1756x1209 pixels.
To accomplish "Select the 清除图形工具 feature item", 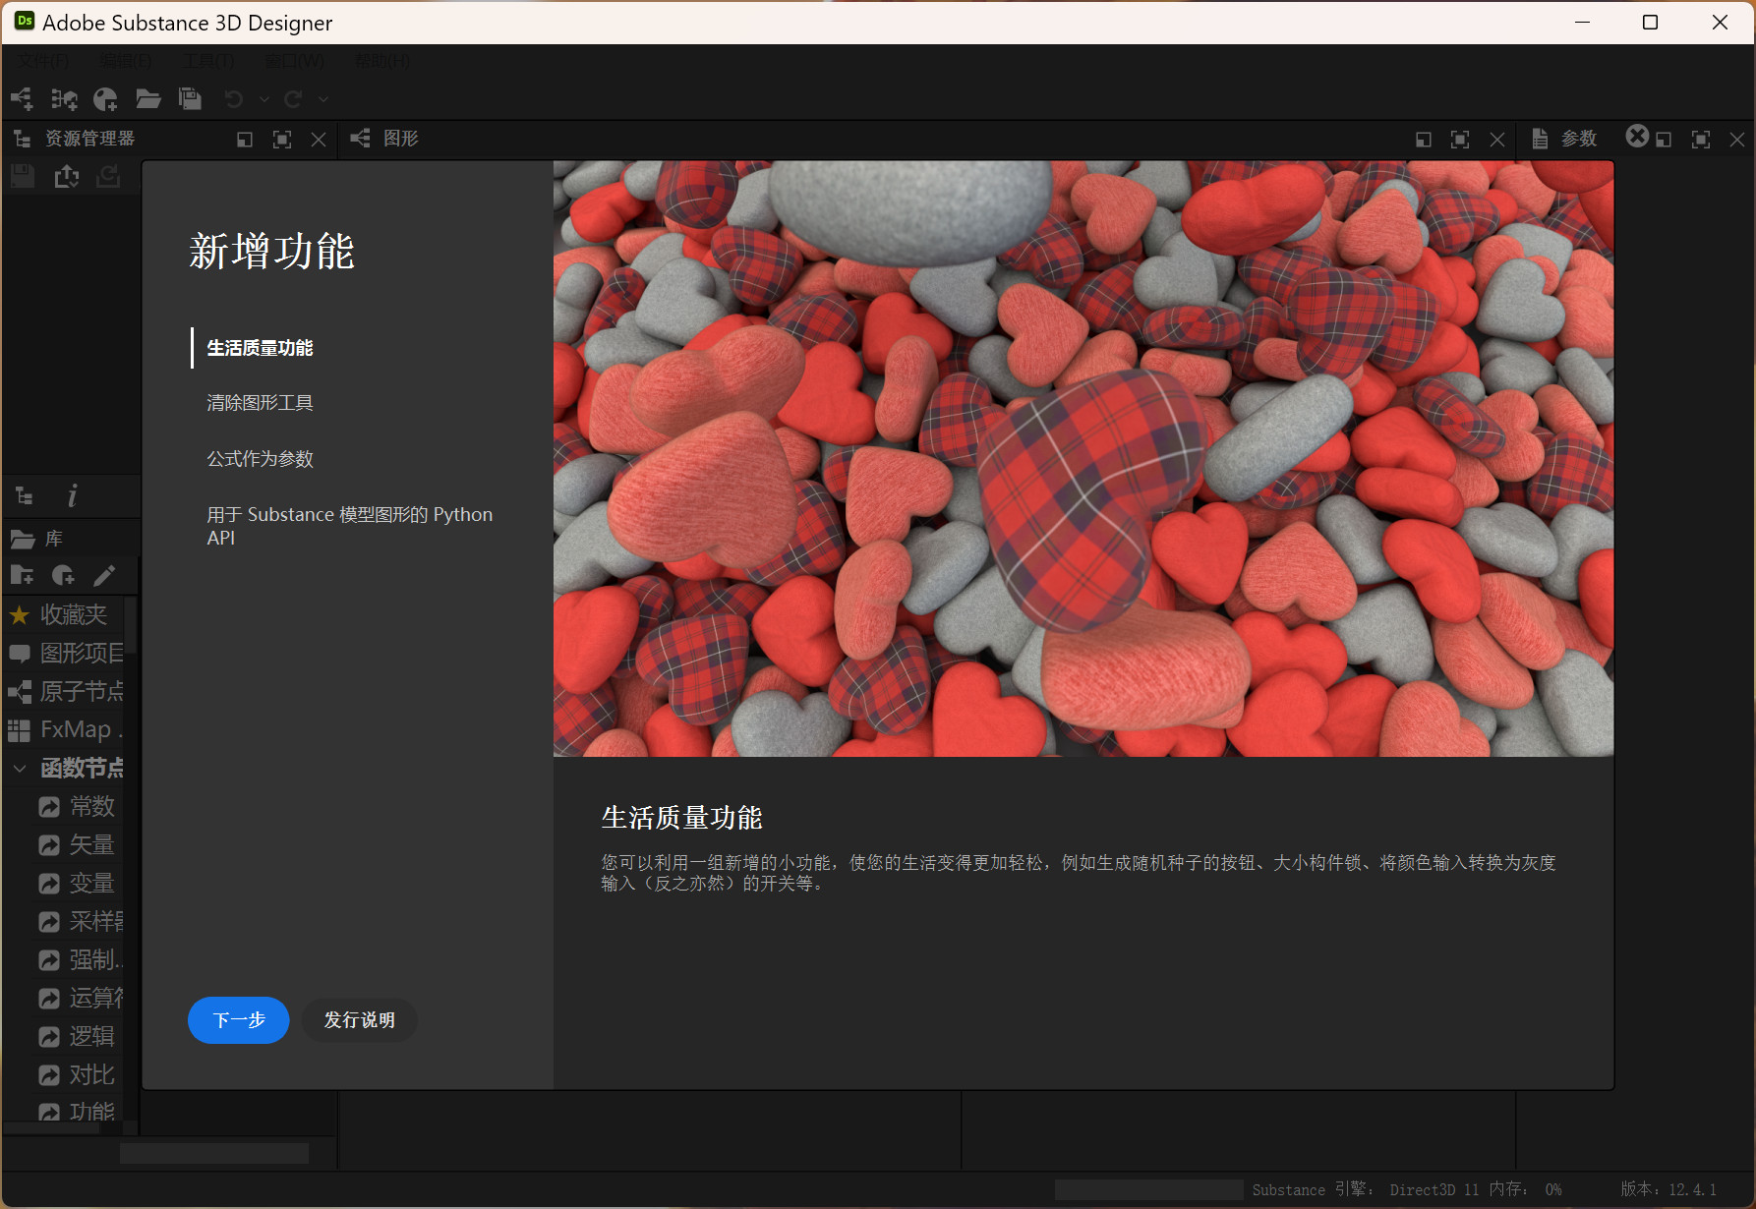I will click(x=260, y=403).
